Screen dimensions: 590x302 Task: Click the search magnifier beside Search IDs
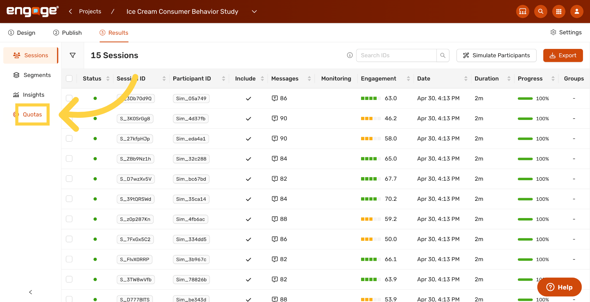[443, 55]
